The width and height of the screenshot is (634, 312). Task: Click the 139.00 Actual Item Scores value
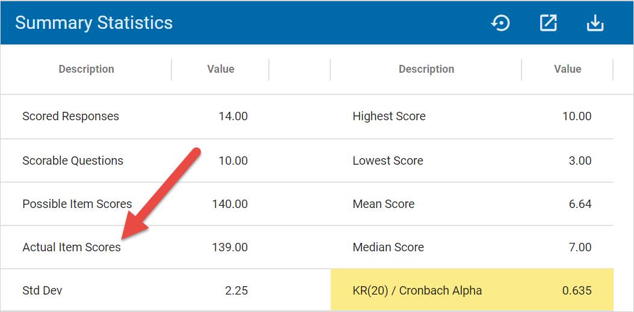[230, 248]
